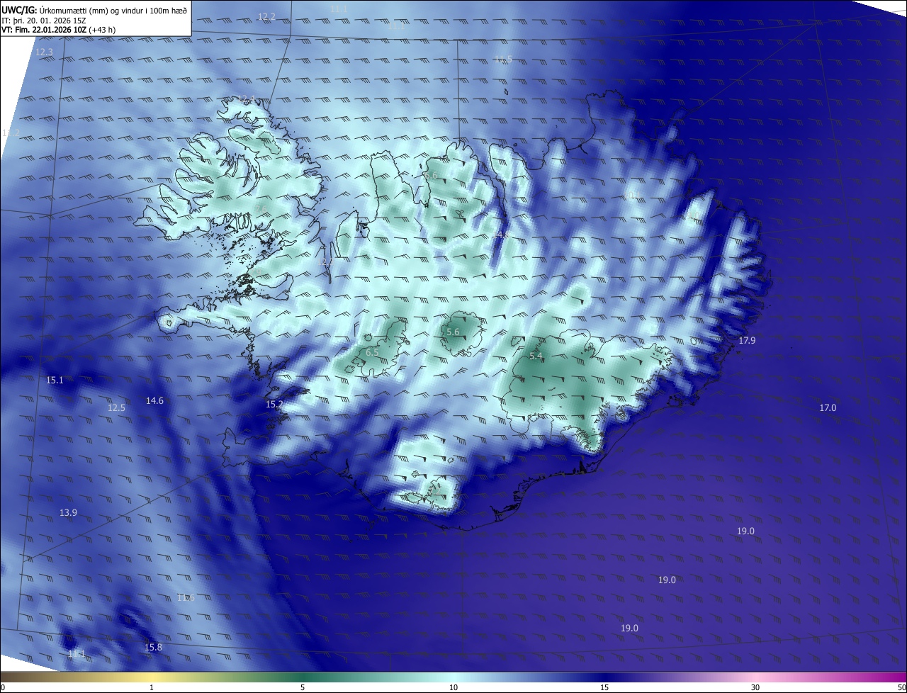The image size is (907, 693).
Task: Click the color scale tick label 10
Action: click(453, 688)
